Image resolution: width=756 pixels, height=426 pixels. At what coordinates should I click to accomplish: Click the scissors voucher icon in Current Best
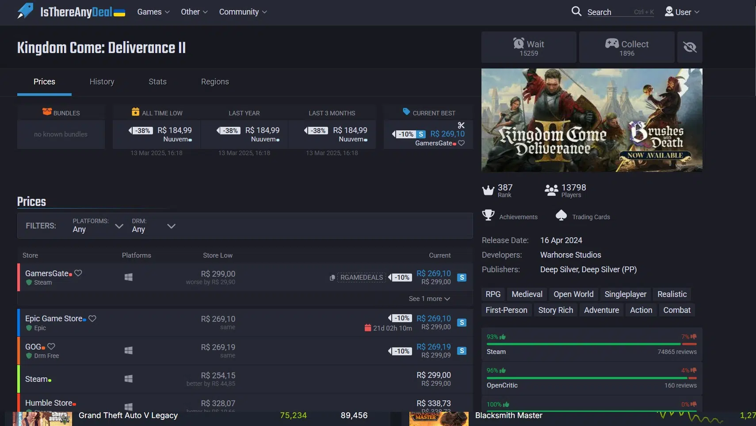(461, 126)
